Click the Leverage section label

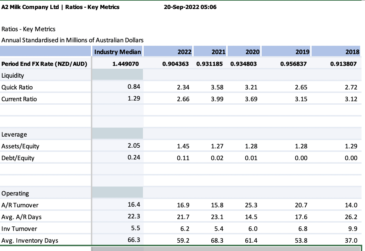click(14, 135)
